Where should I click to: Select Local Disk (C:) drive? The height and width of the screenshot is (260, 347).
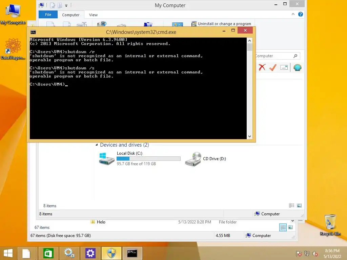click(139, 158)
